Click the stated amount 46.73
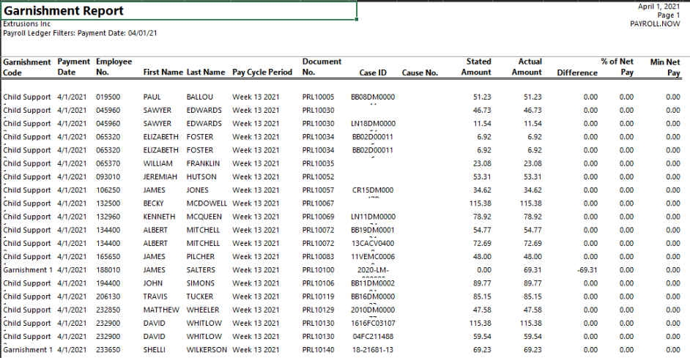 (482, 110)
